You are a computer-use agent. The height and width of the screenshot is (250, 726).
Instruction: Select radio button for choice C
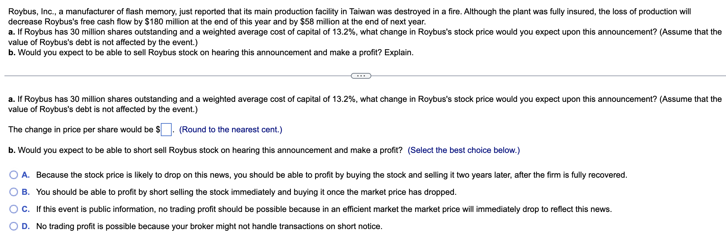13,209
